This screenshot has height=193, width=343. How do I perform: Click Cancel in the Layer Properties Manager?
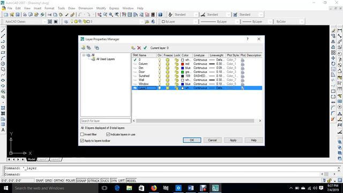tap(212, 140)
